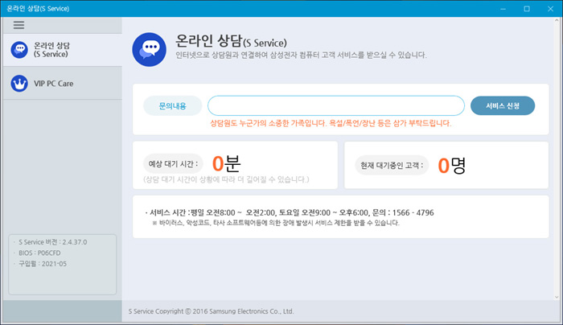
Task: Click the large chat bubble header icon
Action: coord(150,50)
